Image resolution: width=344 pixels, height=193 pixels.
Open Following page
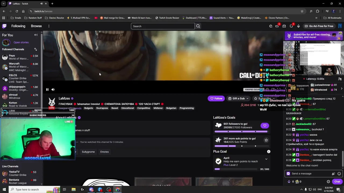point(18,26)
